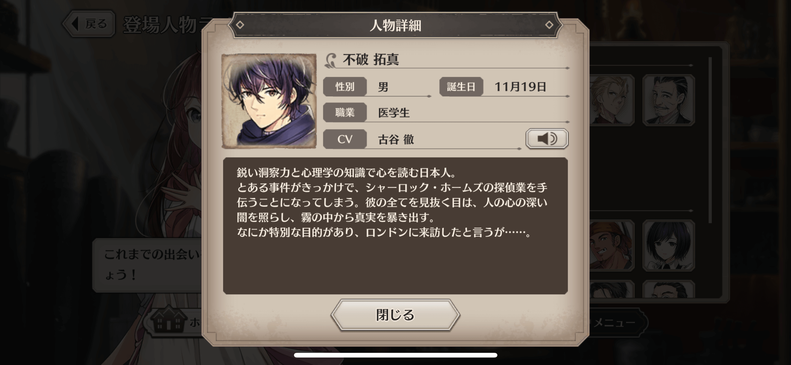Click the CV voice actor label
791x365 pixels.
click(x=345, y=139)
